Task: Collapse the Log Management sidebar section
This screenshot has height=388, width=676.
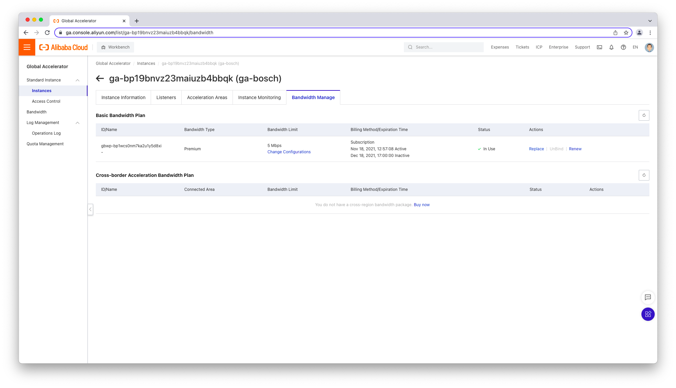Action: (x=78, y=123)
